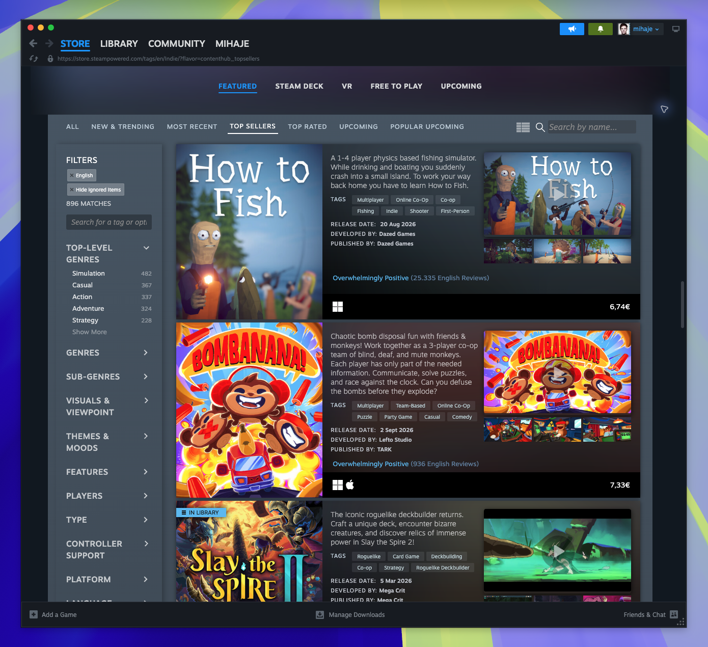This screenshot has height=647, width=708.
Task: Play the How to Fish trailer video
Action: (x=558, y=193)
